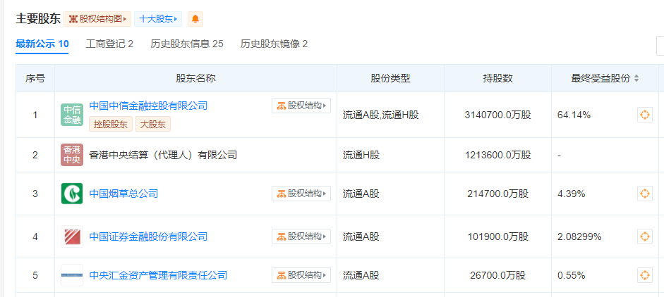Click the 香港中央 company logo badge
664x297 pixels.
pos(72,155)
